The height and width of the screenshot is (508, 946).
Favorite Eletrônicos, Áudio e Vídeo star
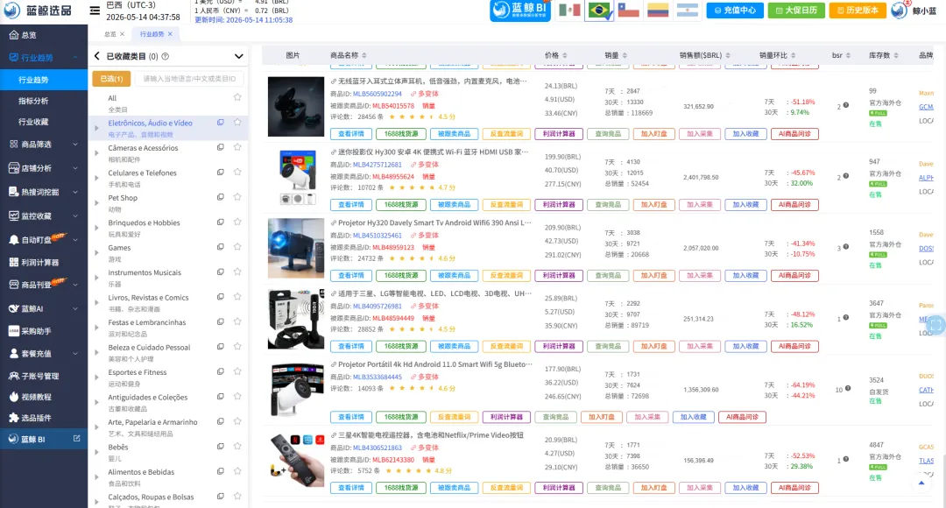tap(237, 122)
